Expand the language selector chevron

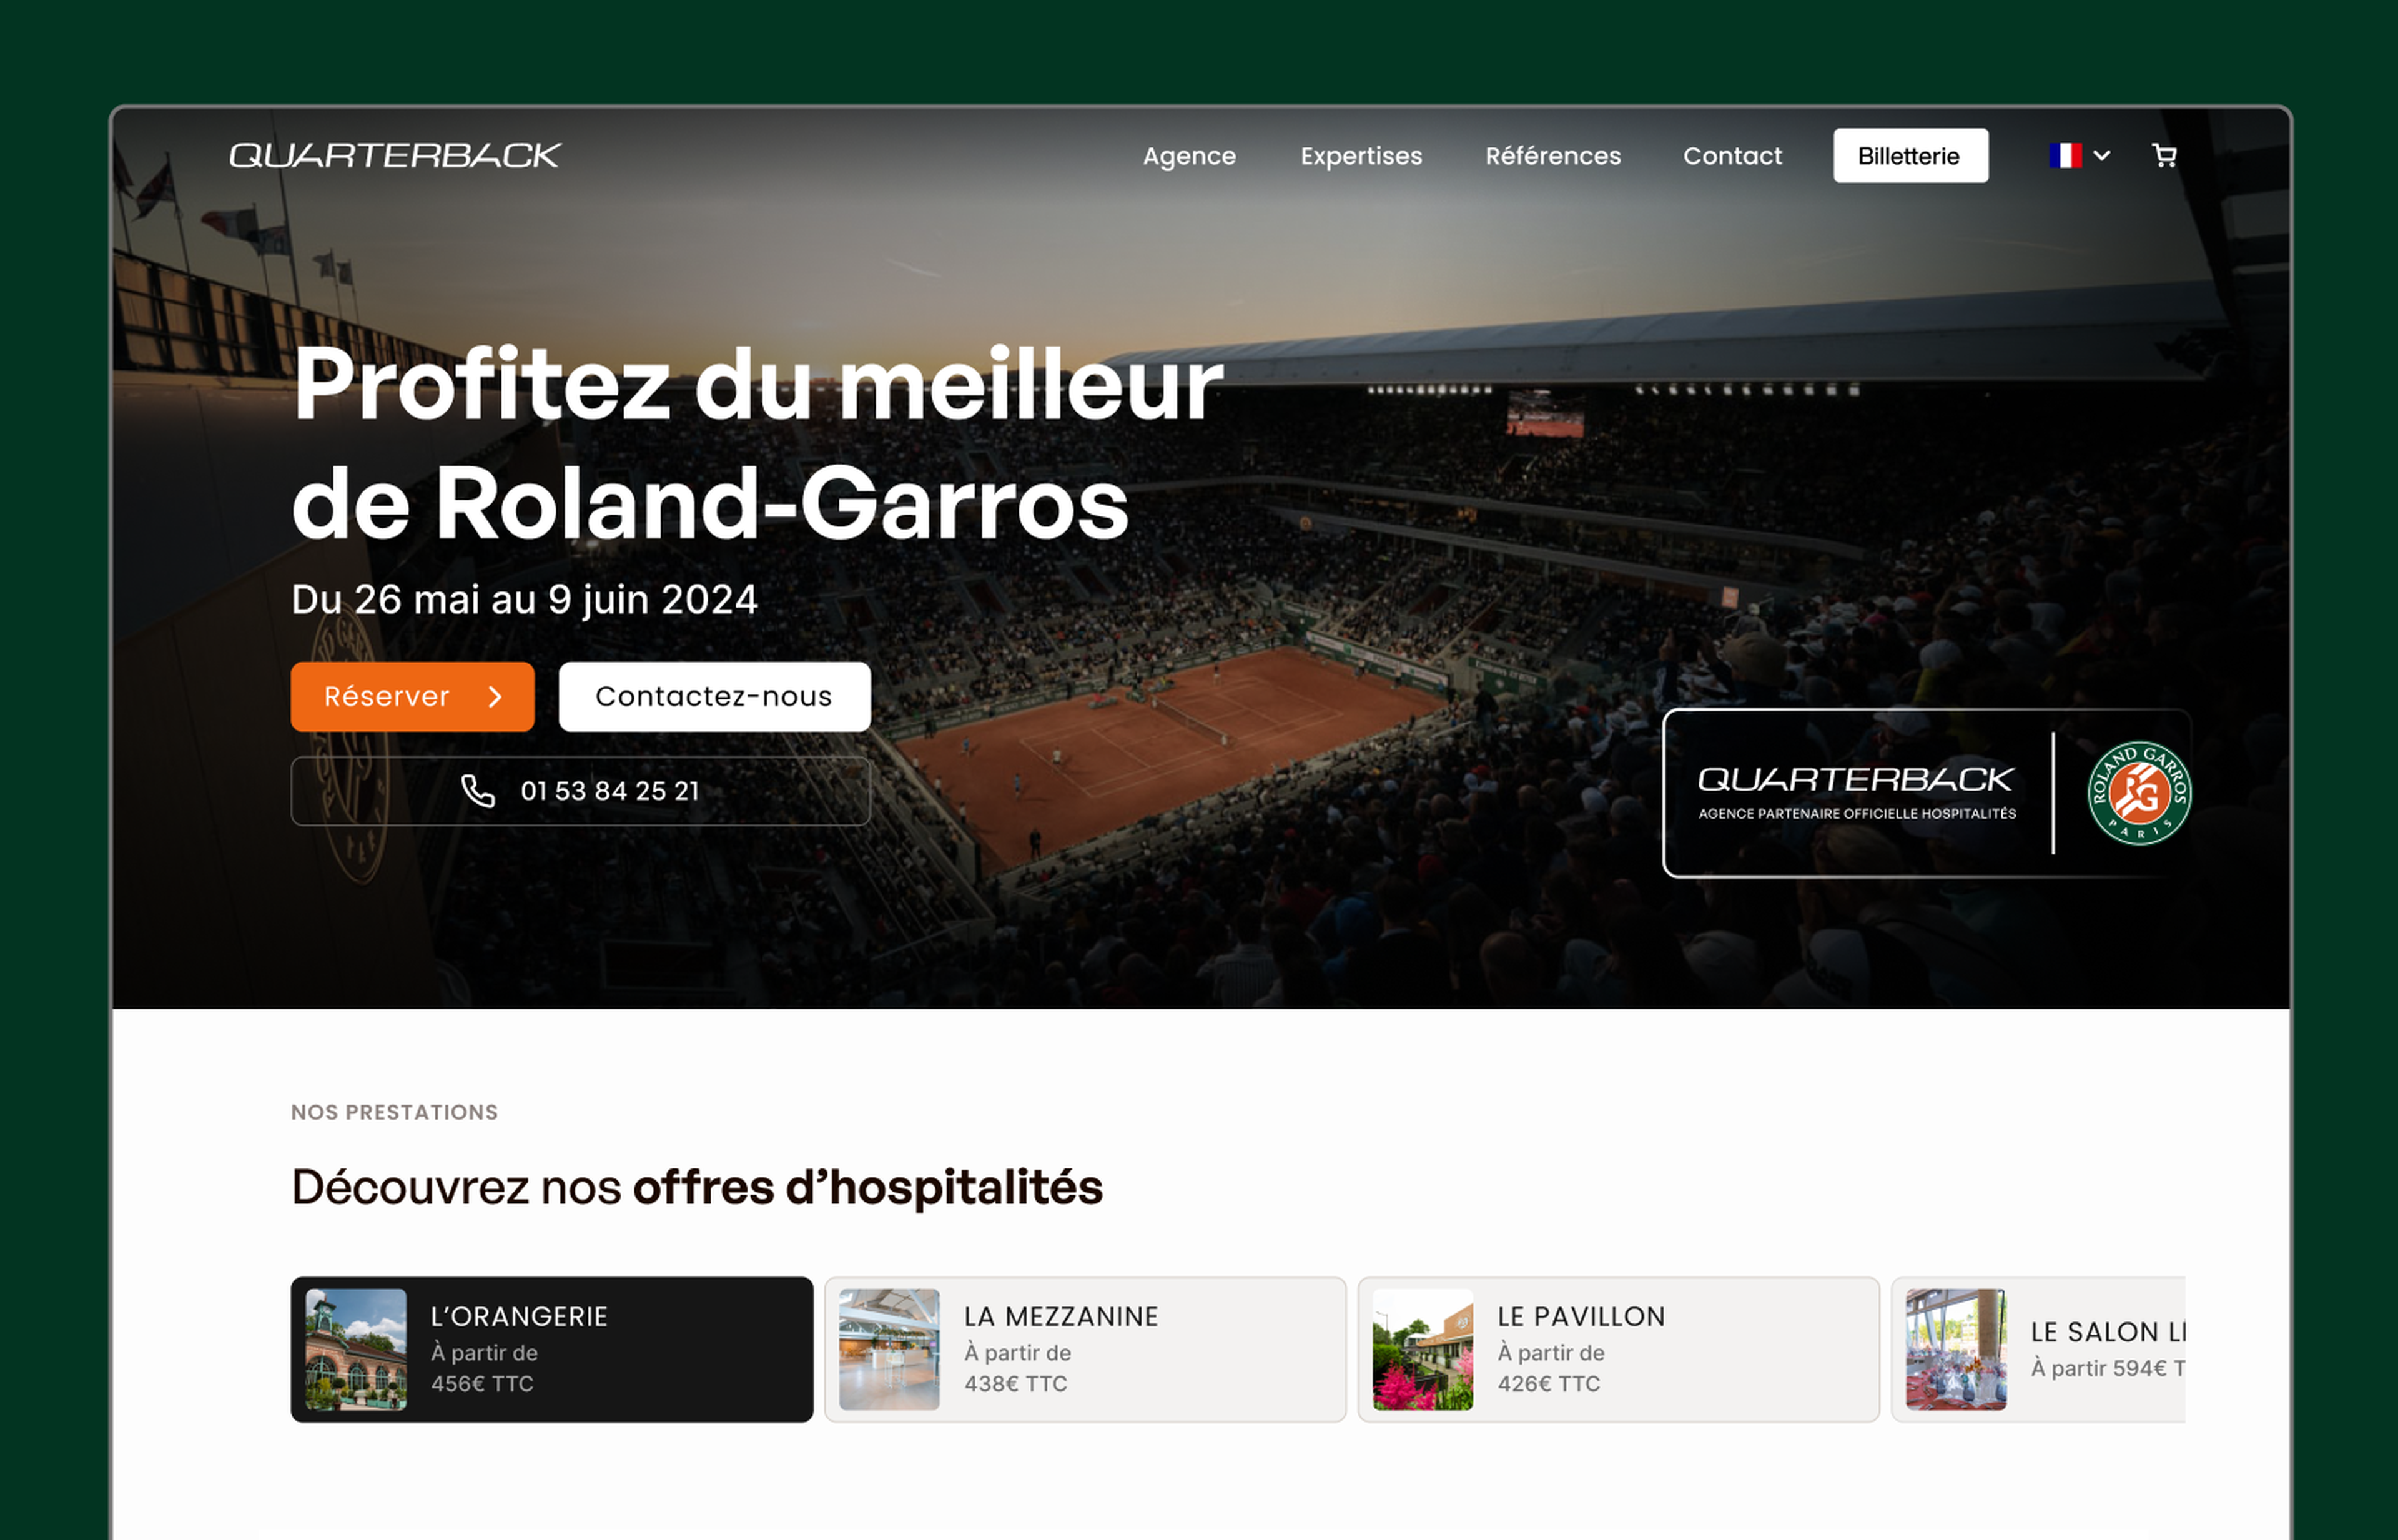point(2102,156)
